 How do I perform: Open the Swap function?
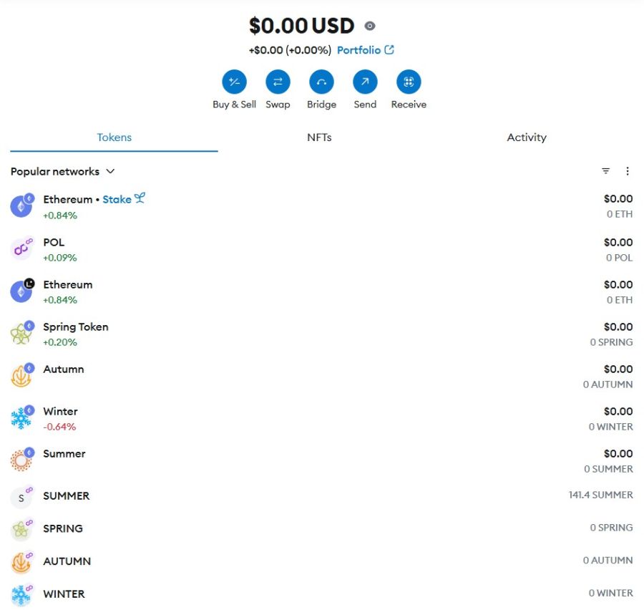click(278, 82)
